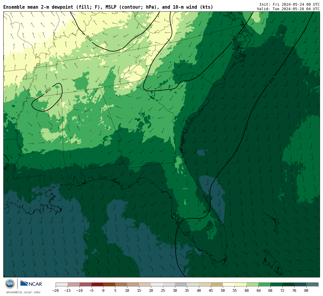Pick the light green swatch between 60 and 64
The image size is (323, 296).
click(x=253, y=285)
